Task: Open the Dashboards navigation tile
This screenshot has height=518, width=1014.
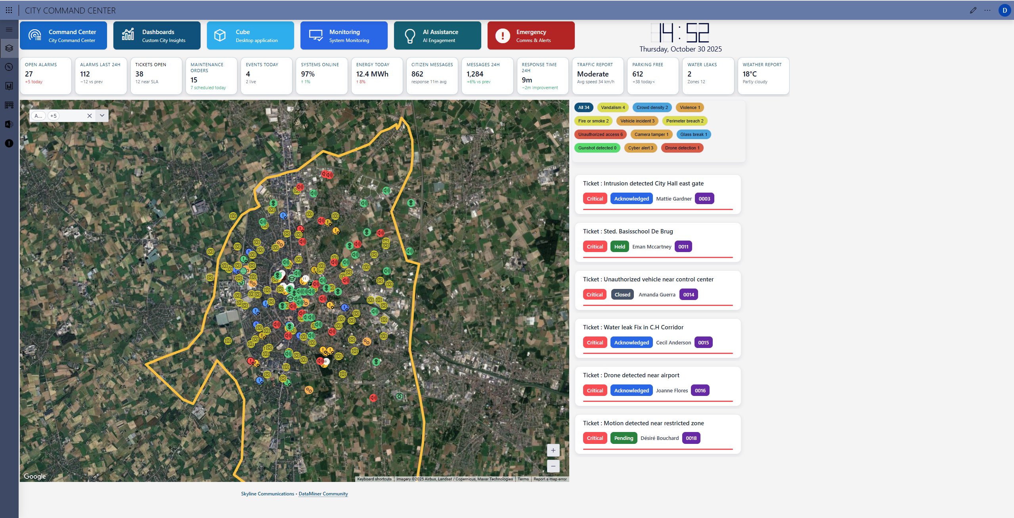Action: coord(157,36)
